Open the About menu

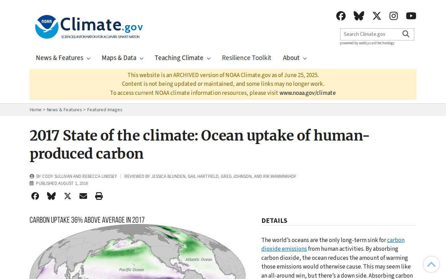pos(295,58)
